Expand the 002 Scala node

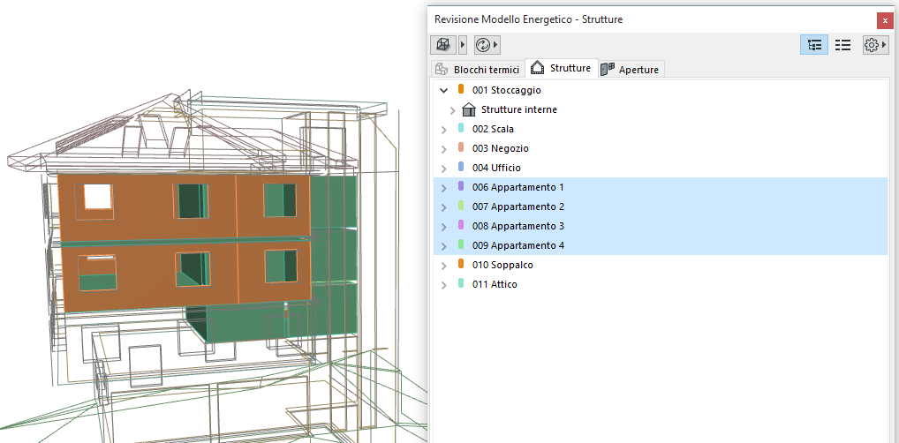444,130
